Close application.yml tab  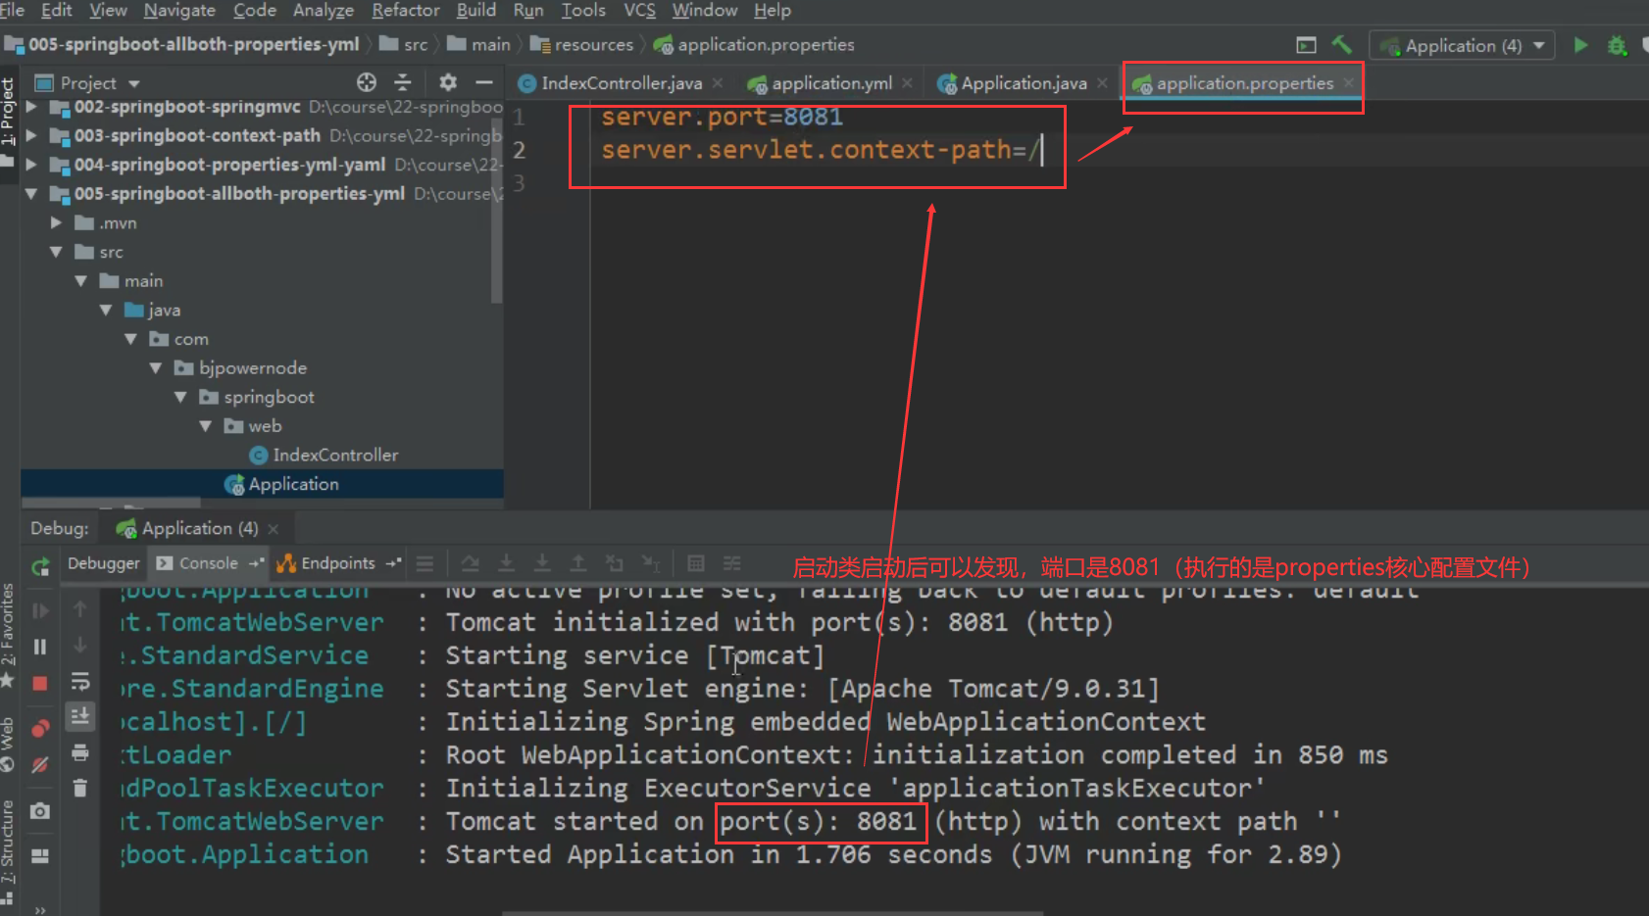coord(907,83)
